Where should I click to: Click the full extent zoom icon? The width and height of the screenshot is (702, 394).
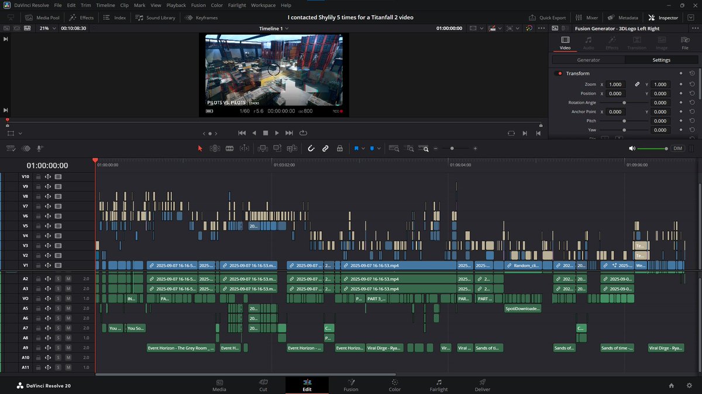[394, 148]
